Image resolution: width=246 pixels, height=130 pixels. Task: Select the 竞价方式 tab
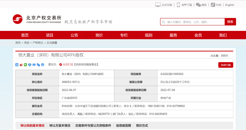tap(142, 126)
